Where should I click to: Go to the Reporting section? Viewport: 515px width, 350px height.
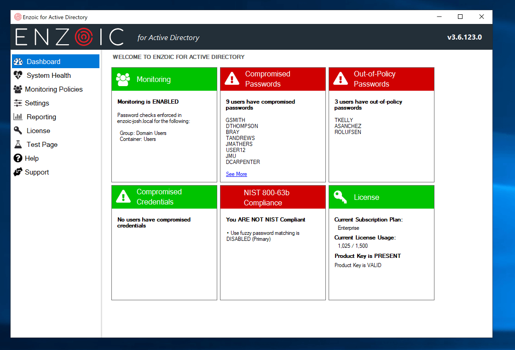pos(41,117)
